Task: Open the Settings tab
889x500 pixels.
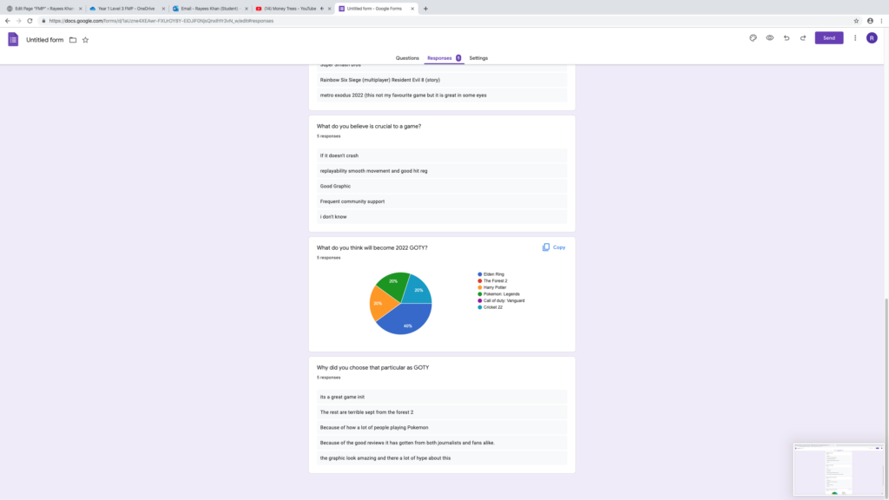Action: [x=478, y=58]
